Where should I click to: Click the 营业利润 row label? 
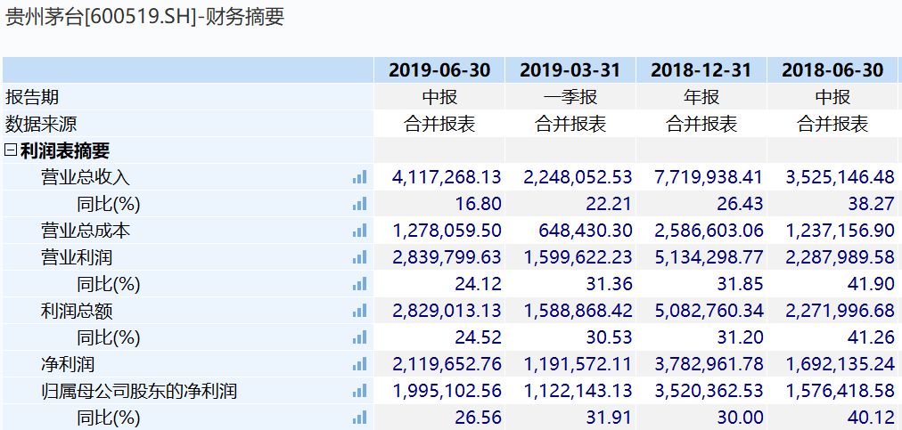click(x=77, y=257)
